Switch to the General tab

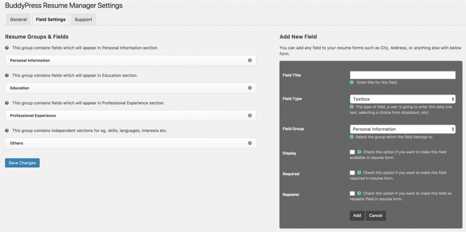[x=18, y=20]
